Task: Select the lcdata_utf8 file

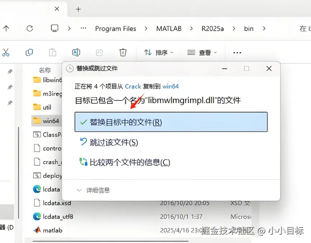Action: coord(53,217)
